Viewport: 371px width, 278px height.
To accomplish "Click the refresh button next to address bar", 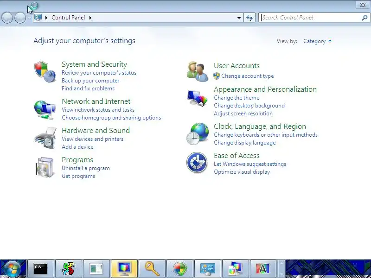I will coord(249,18).
